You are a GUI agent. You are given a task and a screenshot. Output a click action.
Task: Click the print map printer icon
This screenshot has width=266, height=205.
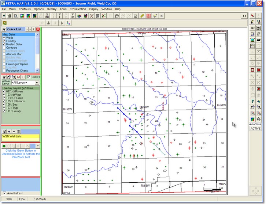coord(10,16)
